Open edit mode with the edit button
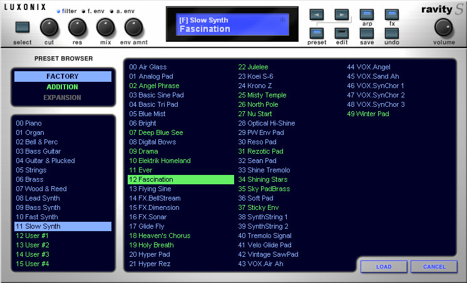The image size is (467, 283). (x=342, y=33)
